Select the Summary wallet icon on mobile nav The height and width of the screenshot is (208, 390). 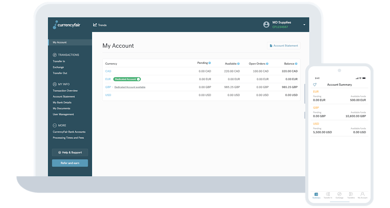316,194
